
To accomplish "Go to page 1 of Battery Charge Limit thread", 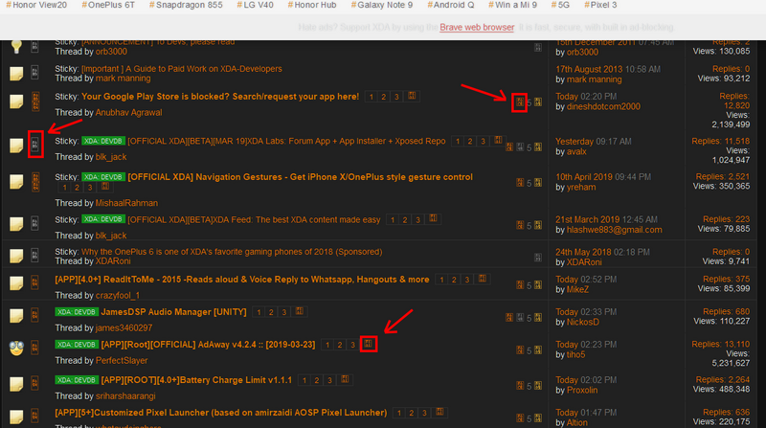I will pos(304,380).
